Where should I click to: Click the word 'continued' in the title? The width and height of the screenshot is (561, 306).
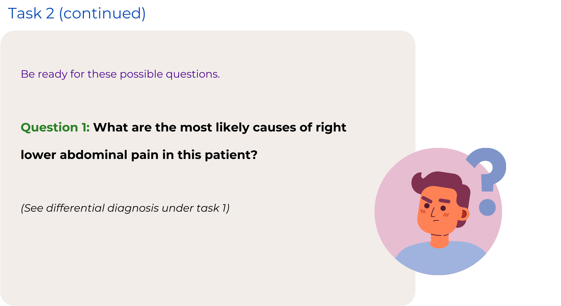(x=102, y=13)
